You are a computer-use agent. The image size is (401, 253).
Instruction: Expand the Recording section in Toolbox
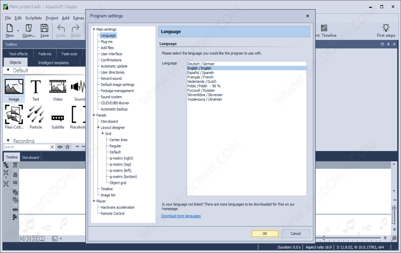(x=8, y=141)
